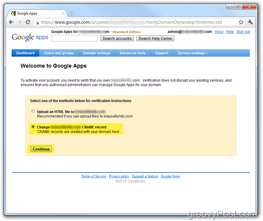Open a new tab with the plus button

click(x=71, y=14)
